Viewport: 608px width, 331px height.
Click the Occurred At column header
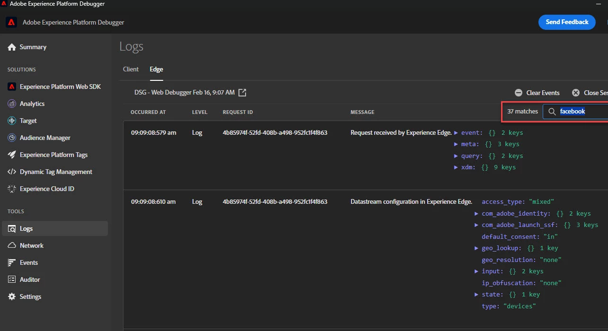[148, 112]
